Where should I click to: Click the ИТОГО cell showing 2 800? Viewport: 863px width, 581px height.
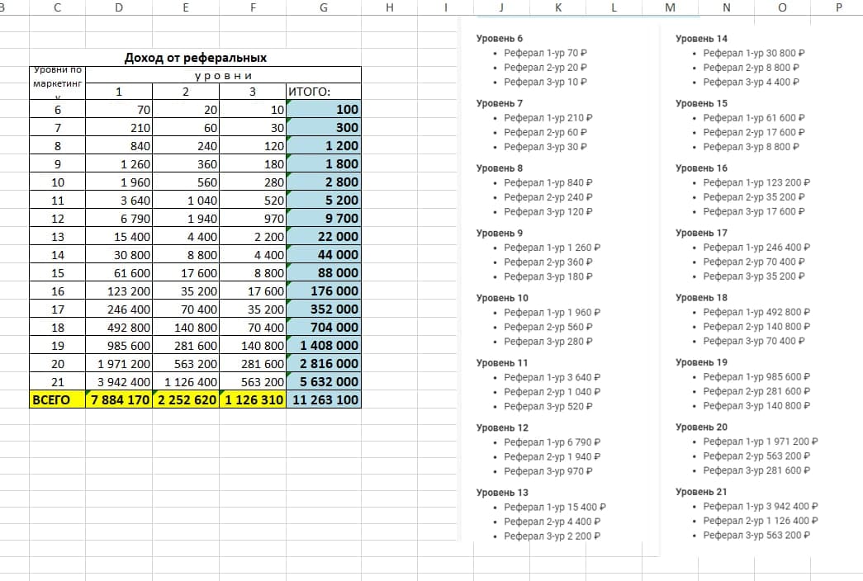pos(324,182)
